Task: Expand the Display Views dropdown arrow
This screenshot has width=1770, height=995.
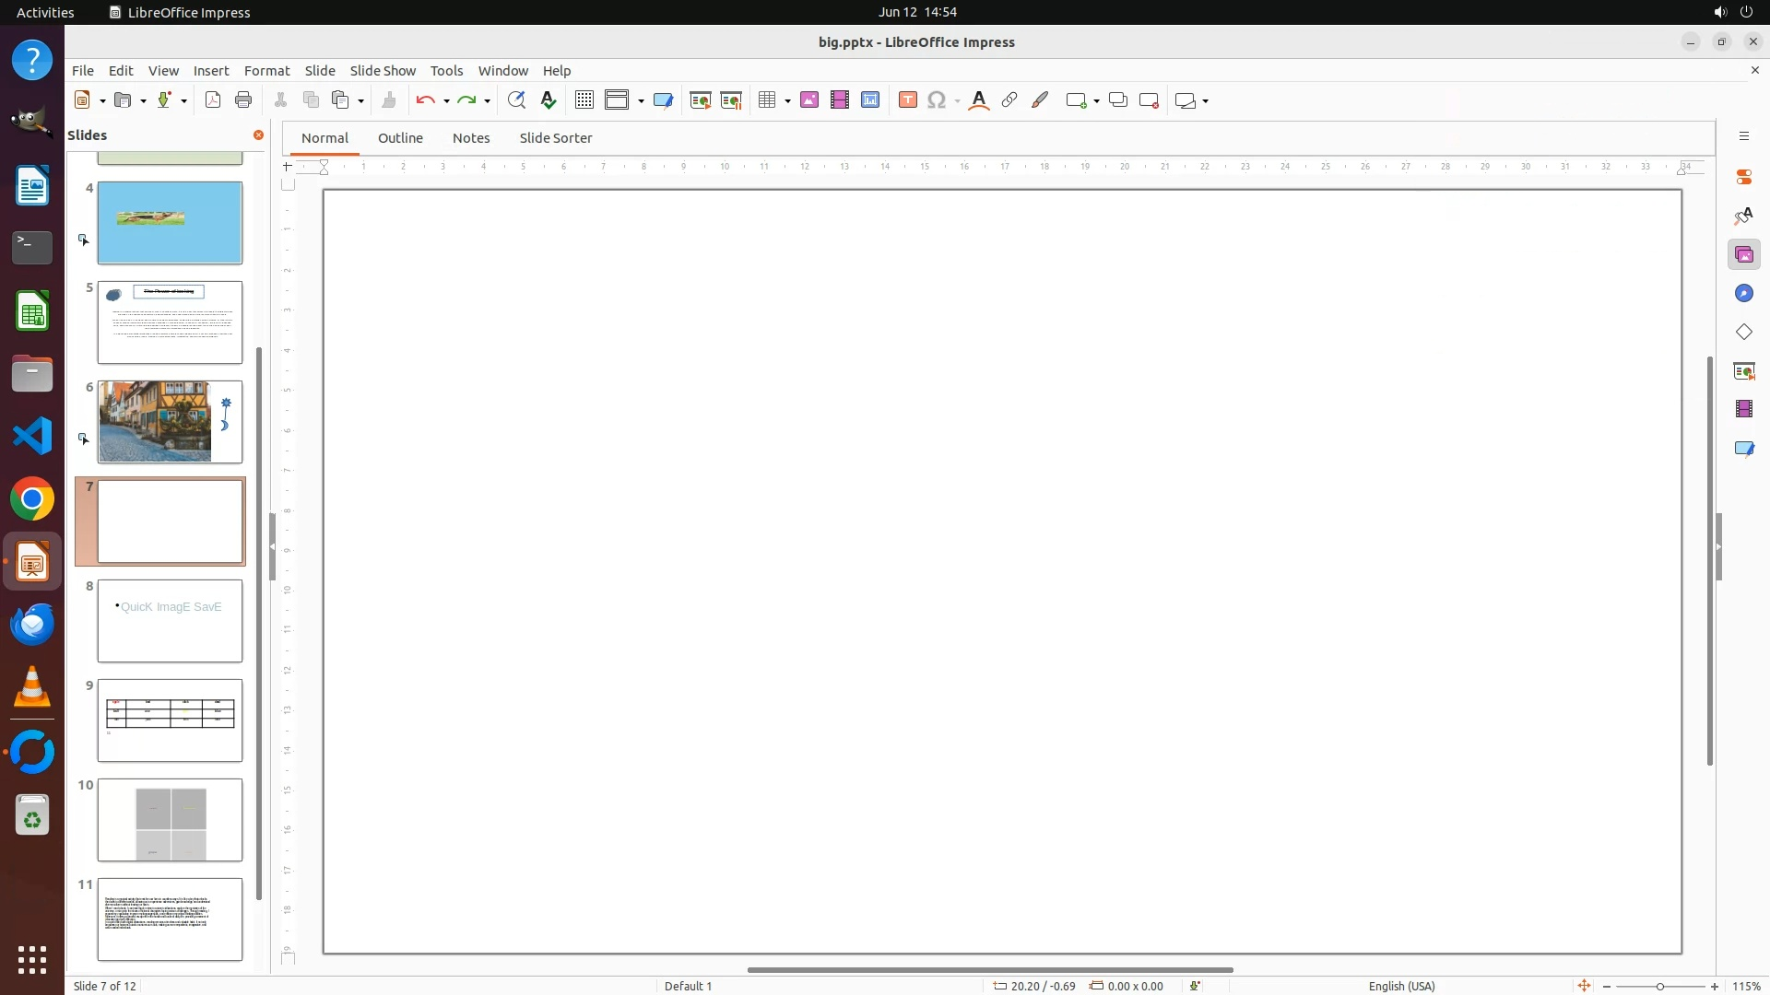Action: click(641, 100)
